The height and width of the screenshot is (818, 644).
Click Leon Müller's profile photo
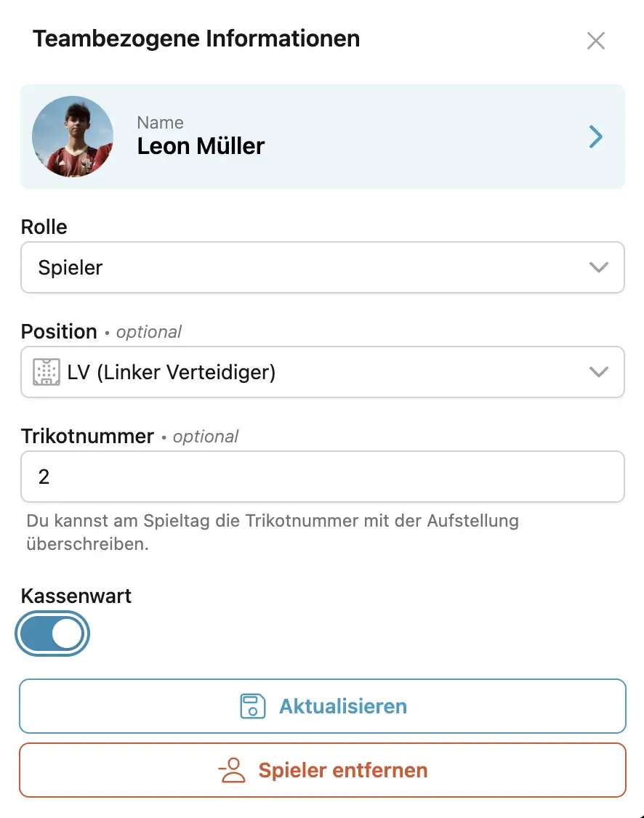[x=73, y=137]
